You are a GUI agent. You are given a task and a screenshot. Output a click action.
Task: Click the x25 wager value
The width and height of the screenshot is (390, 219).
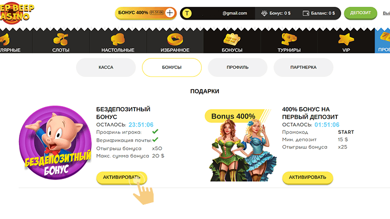click(x=343, y=147)
